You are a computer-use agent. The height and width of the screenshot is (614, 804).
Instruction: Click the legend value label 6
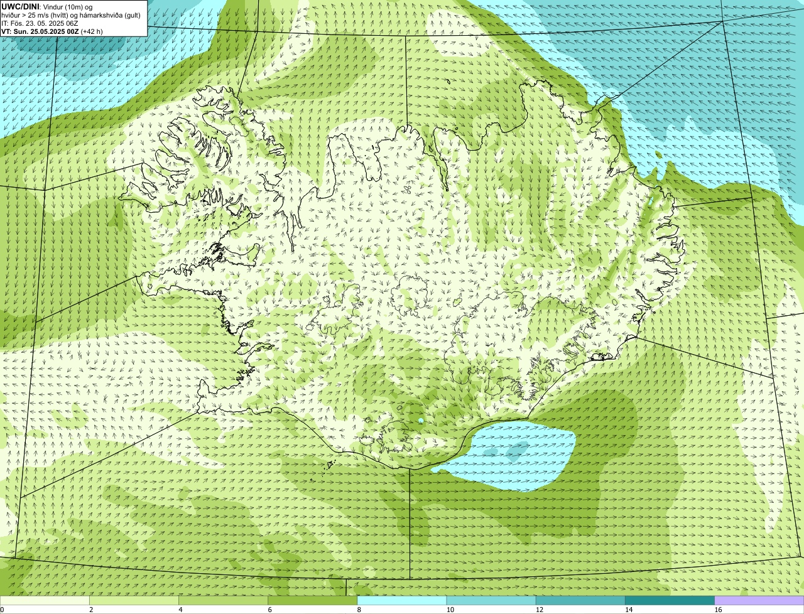point(269,610)
